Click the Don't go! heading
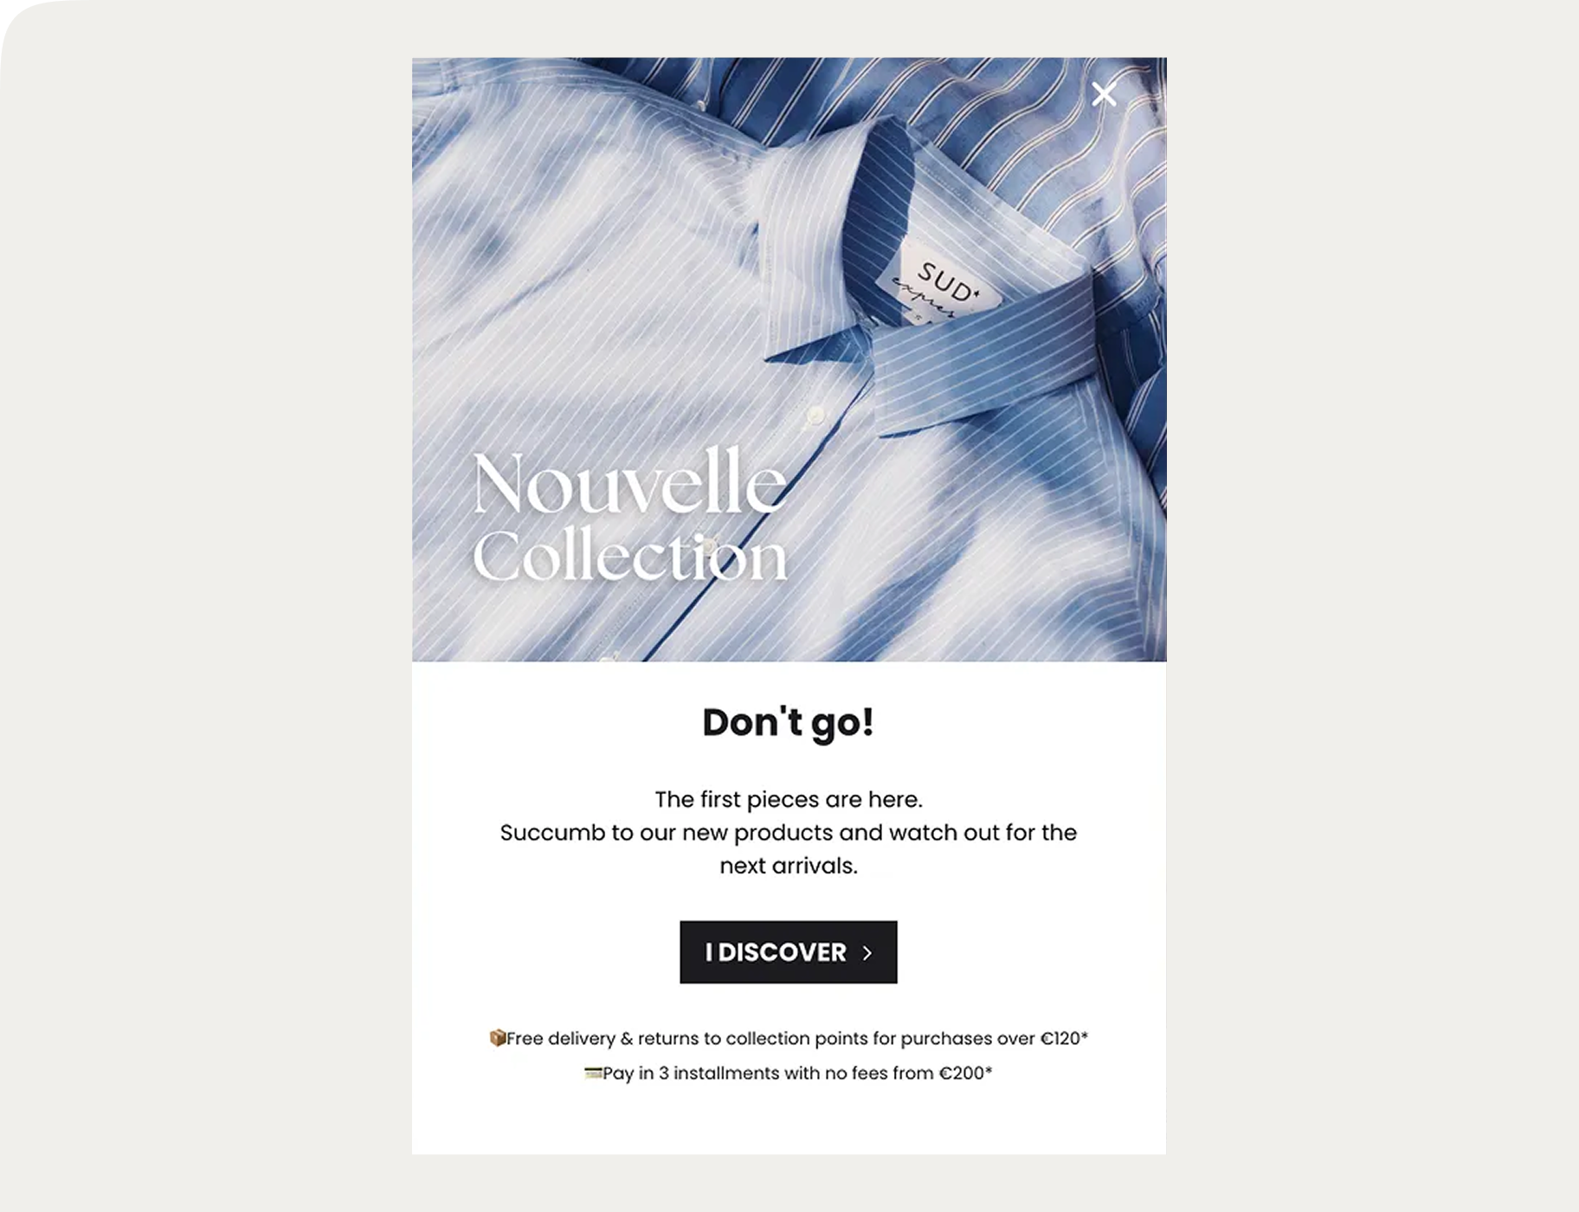Viewport: 1579px width, 1212px height. (x=789, y=723)
